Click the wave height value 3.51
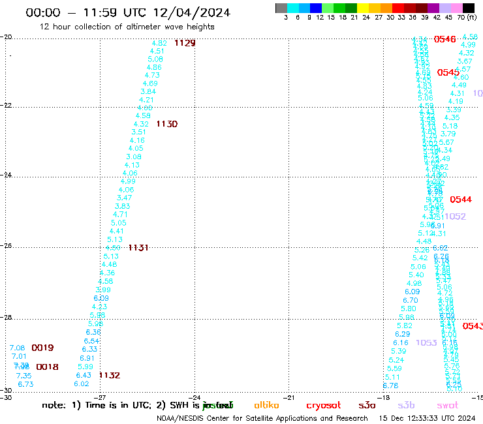The width and height of the screenshot is (483, 424). [138, 132]
